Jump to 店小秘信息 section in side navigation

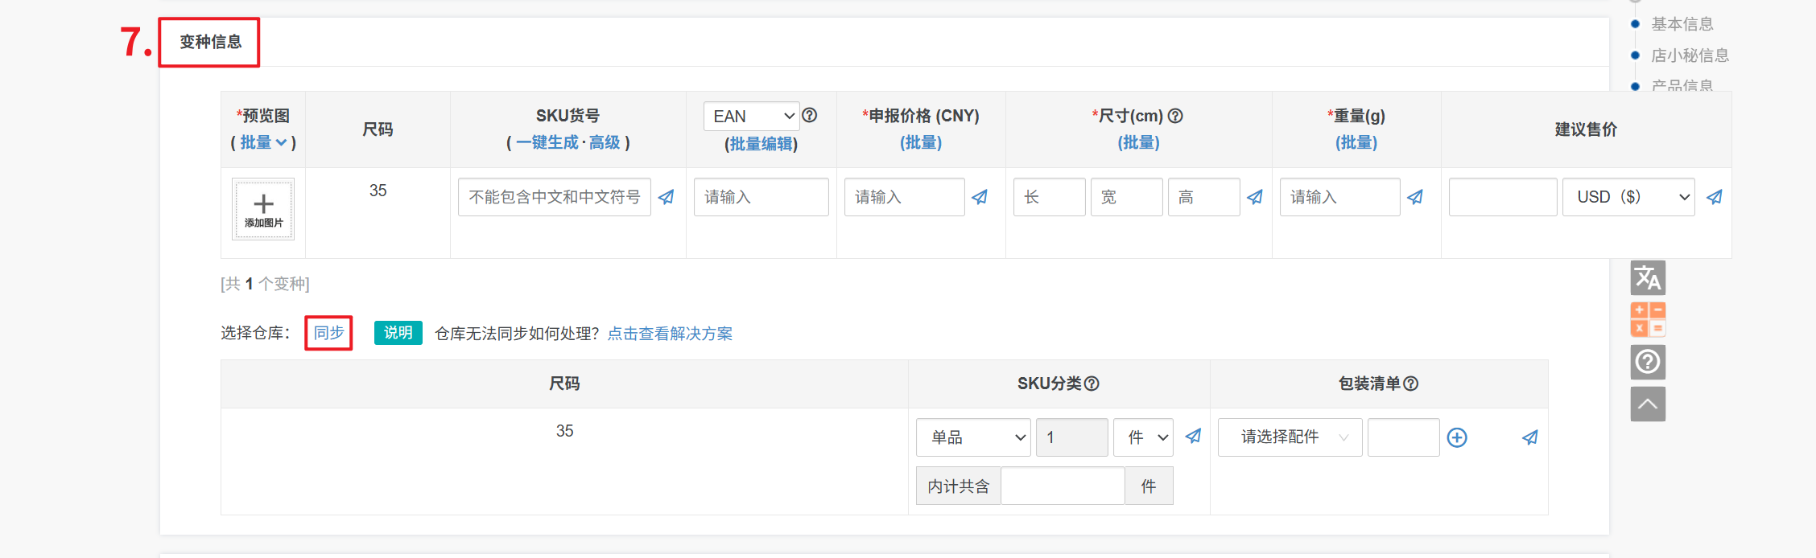pyautogui.click(x=1690, y=55)
